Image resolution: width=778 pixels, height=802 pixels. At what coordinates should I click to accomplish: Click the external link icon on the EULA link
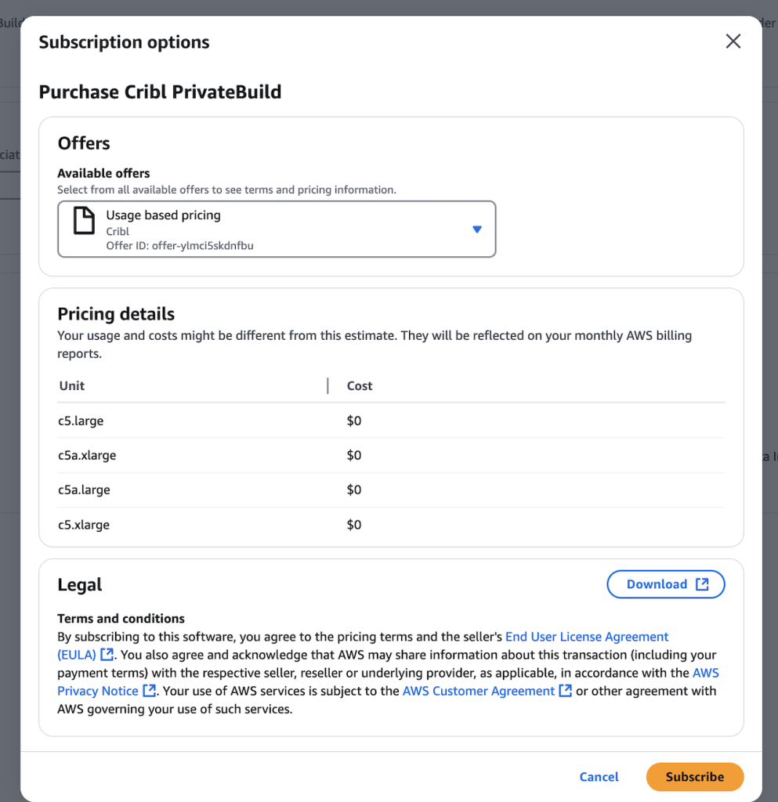click(x=107, y=655)
